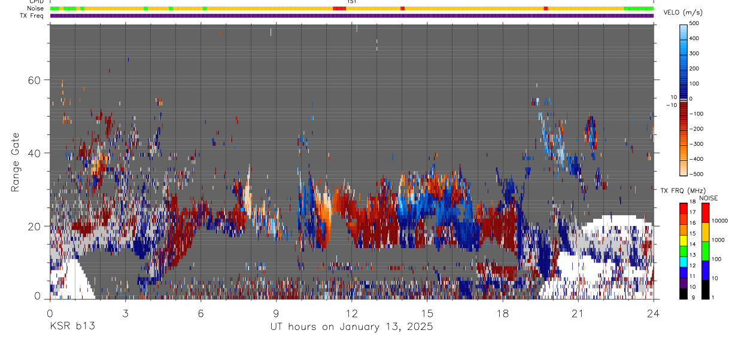Click the 24 UT hour tick label
The width and height of the screenshot is (735, 339).
click(x=654, y=313)
